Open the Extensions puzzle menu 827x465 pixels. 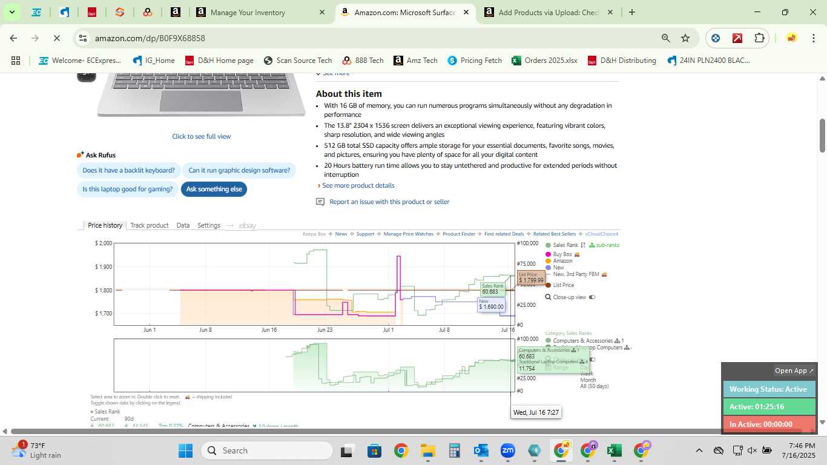click(759, 38)
